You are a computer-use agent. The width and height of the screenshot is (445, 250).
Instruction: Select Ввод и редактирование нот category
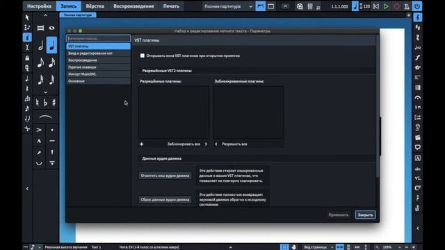pyautogui.click(x=99, y=53)
